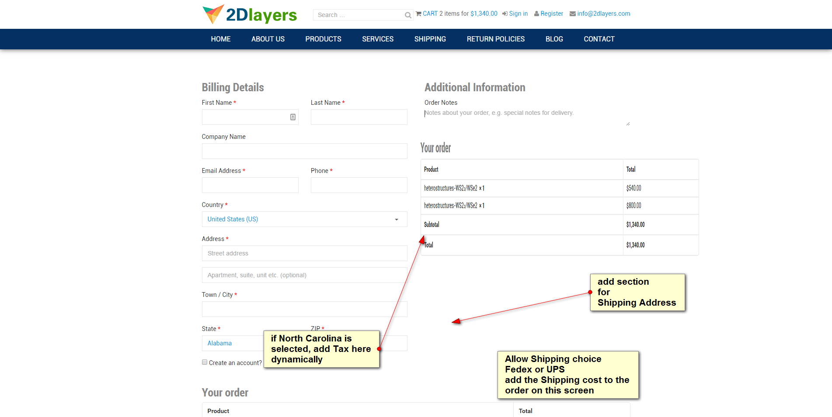
Task: Click the Additional Information heading
Action: [475, 87]
